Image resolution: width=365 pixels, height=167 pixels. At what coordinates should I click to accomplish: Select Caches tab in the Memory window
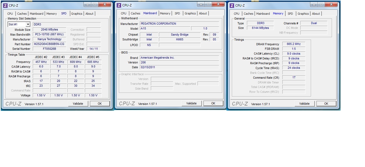click(x=248, y=14)
